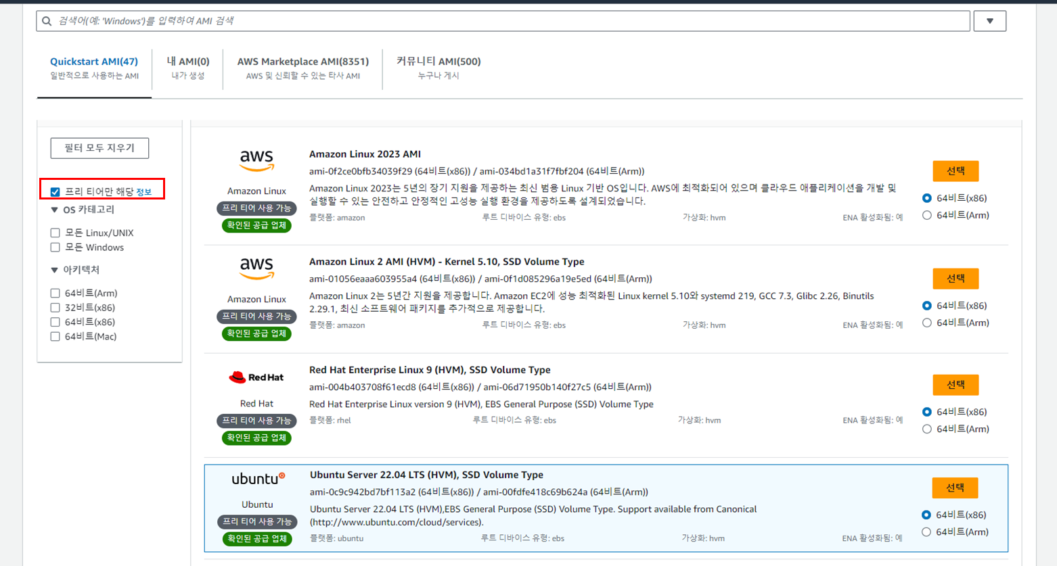Check the 64비트(Arm) architecture filter
Screen dimensions: 1057x566
(x=55, y=293)
